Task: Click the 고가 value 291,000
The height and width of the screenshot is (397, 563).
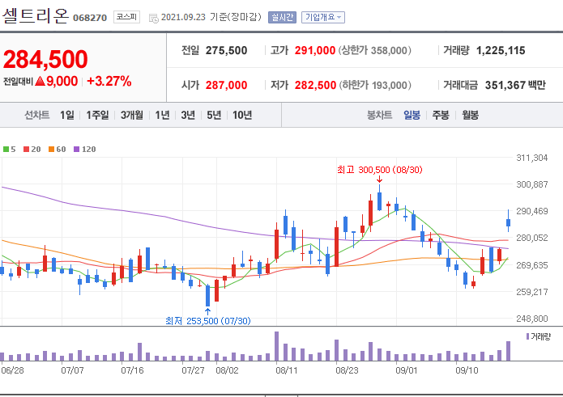Action: [x=315, y=50]
